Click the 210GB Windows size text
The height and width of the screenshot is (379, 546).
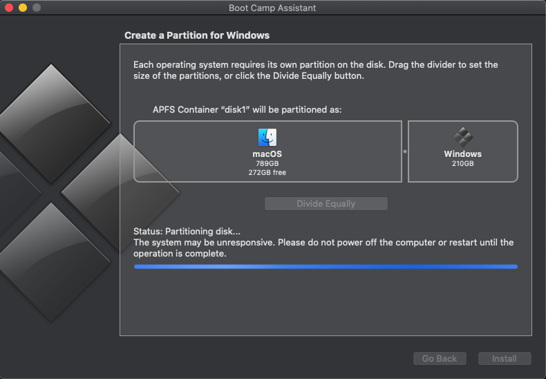[x=463, y=163]
